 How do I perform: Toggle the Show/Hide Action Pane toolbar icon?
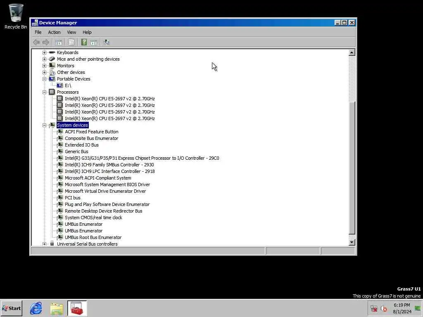(x=94, y=42)
